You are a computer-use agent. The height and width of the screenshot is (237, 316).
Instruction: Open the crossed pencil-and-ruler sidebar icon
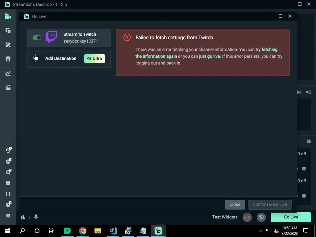[x=8, y=45]
